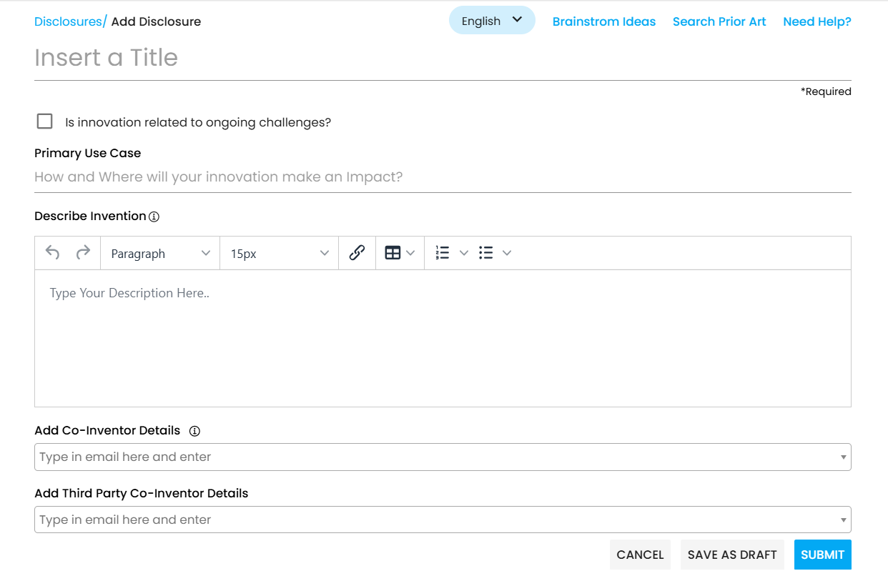Open the Paragraph style dropdown

point(160,254)
